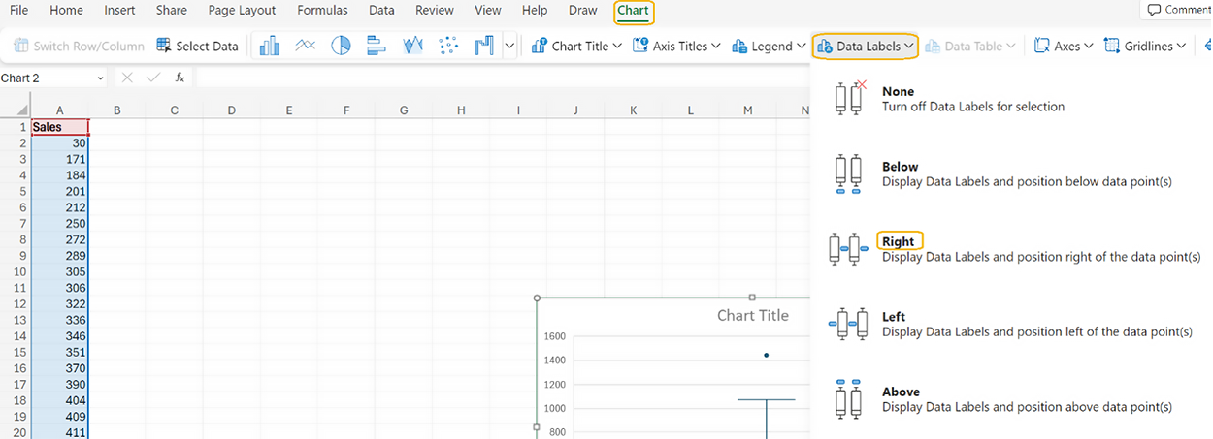Select the column chart type icon

click(x=270, y=46)
